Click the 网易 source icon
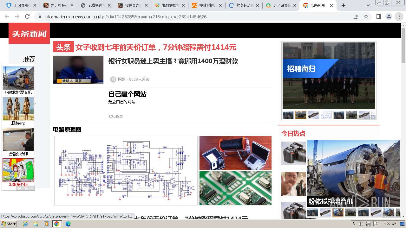The height and width of the screenshot is (228, 406). click(x=113, y=79)
